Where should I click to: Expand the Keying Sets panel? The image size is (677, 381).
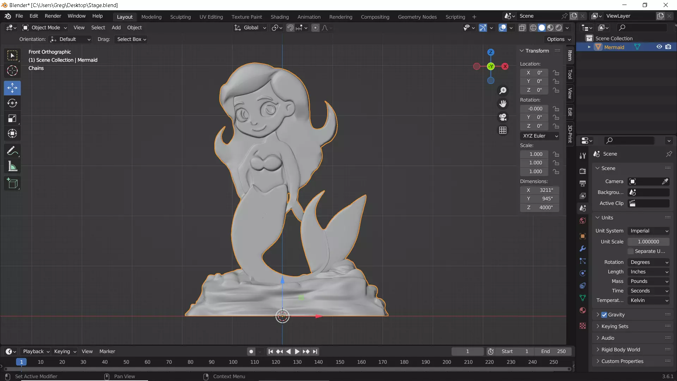click(x=615, y=326)
